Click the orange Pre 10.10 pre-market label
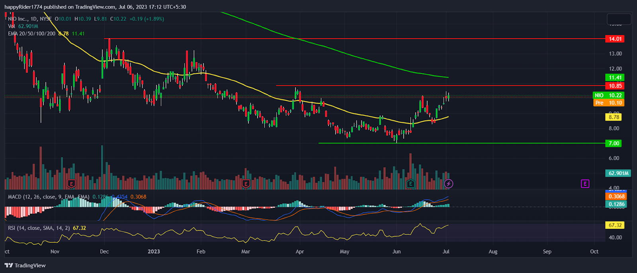Viewport: 637px width, 273px height. tap(608, 103)
